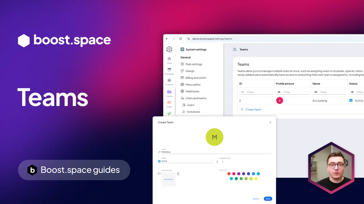The height and width of the screenshot is (204, 364).
Task: Click the Status dropdown arrow
Action: pos(211,161)
